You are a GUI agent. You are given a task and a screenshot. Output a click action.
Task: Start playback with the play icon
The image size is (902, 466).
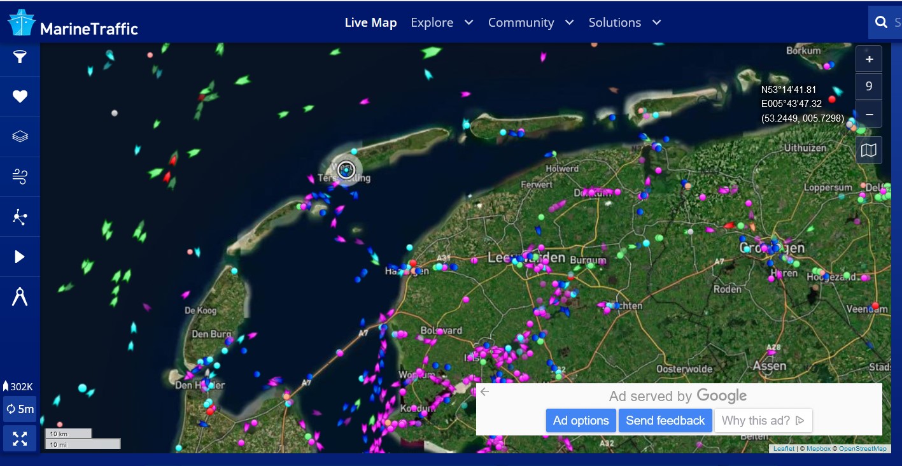point(20,257)
